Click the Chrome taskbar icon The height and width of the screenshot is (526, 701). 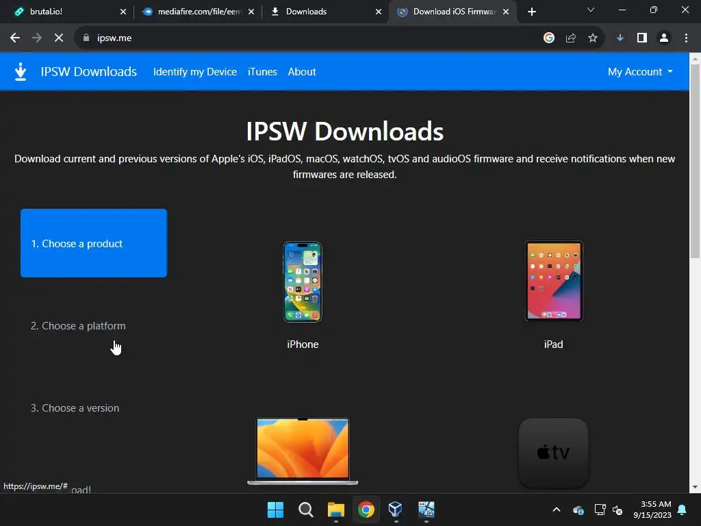click(x=366, y=510)
